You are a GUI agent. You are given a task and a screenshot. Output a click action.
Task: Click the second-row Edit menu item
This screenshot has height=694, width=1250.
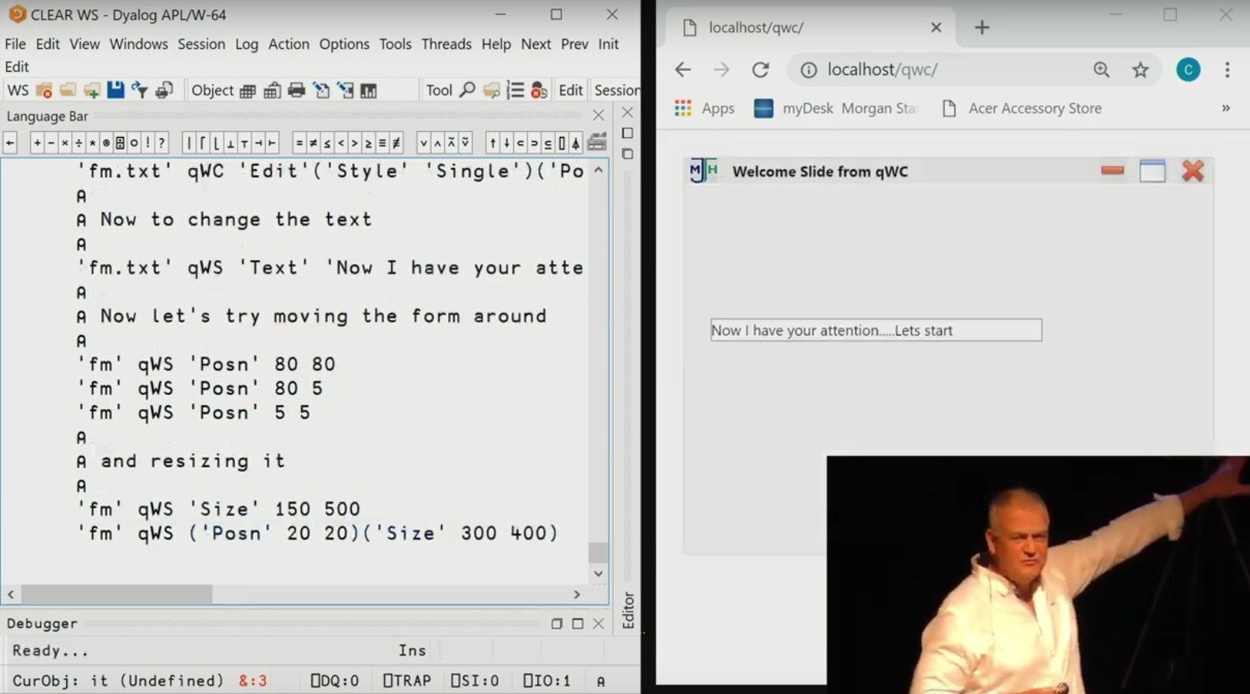click(17, 67)
